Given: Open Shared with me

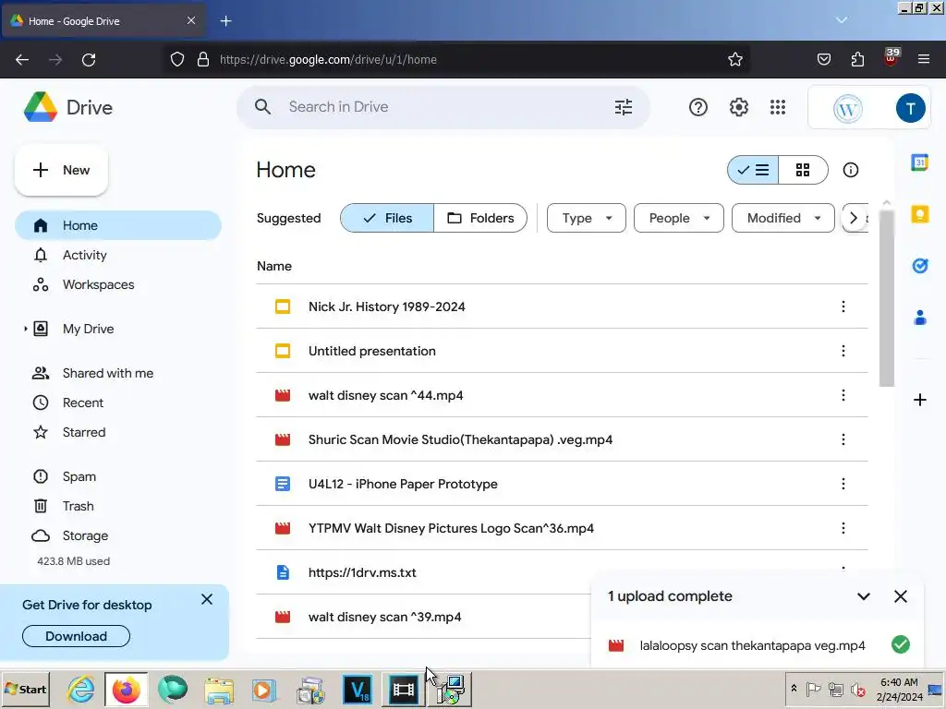Looking at the screenshot, I should (118, 373).
